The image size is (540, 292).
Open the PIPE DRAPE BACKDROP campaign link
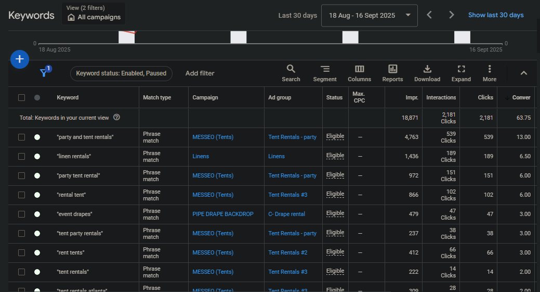coord(223,214)
